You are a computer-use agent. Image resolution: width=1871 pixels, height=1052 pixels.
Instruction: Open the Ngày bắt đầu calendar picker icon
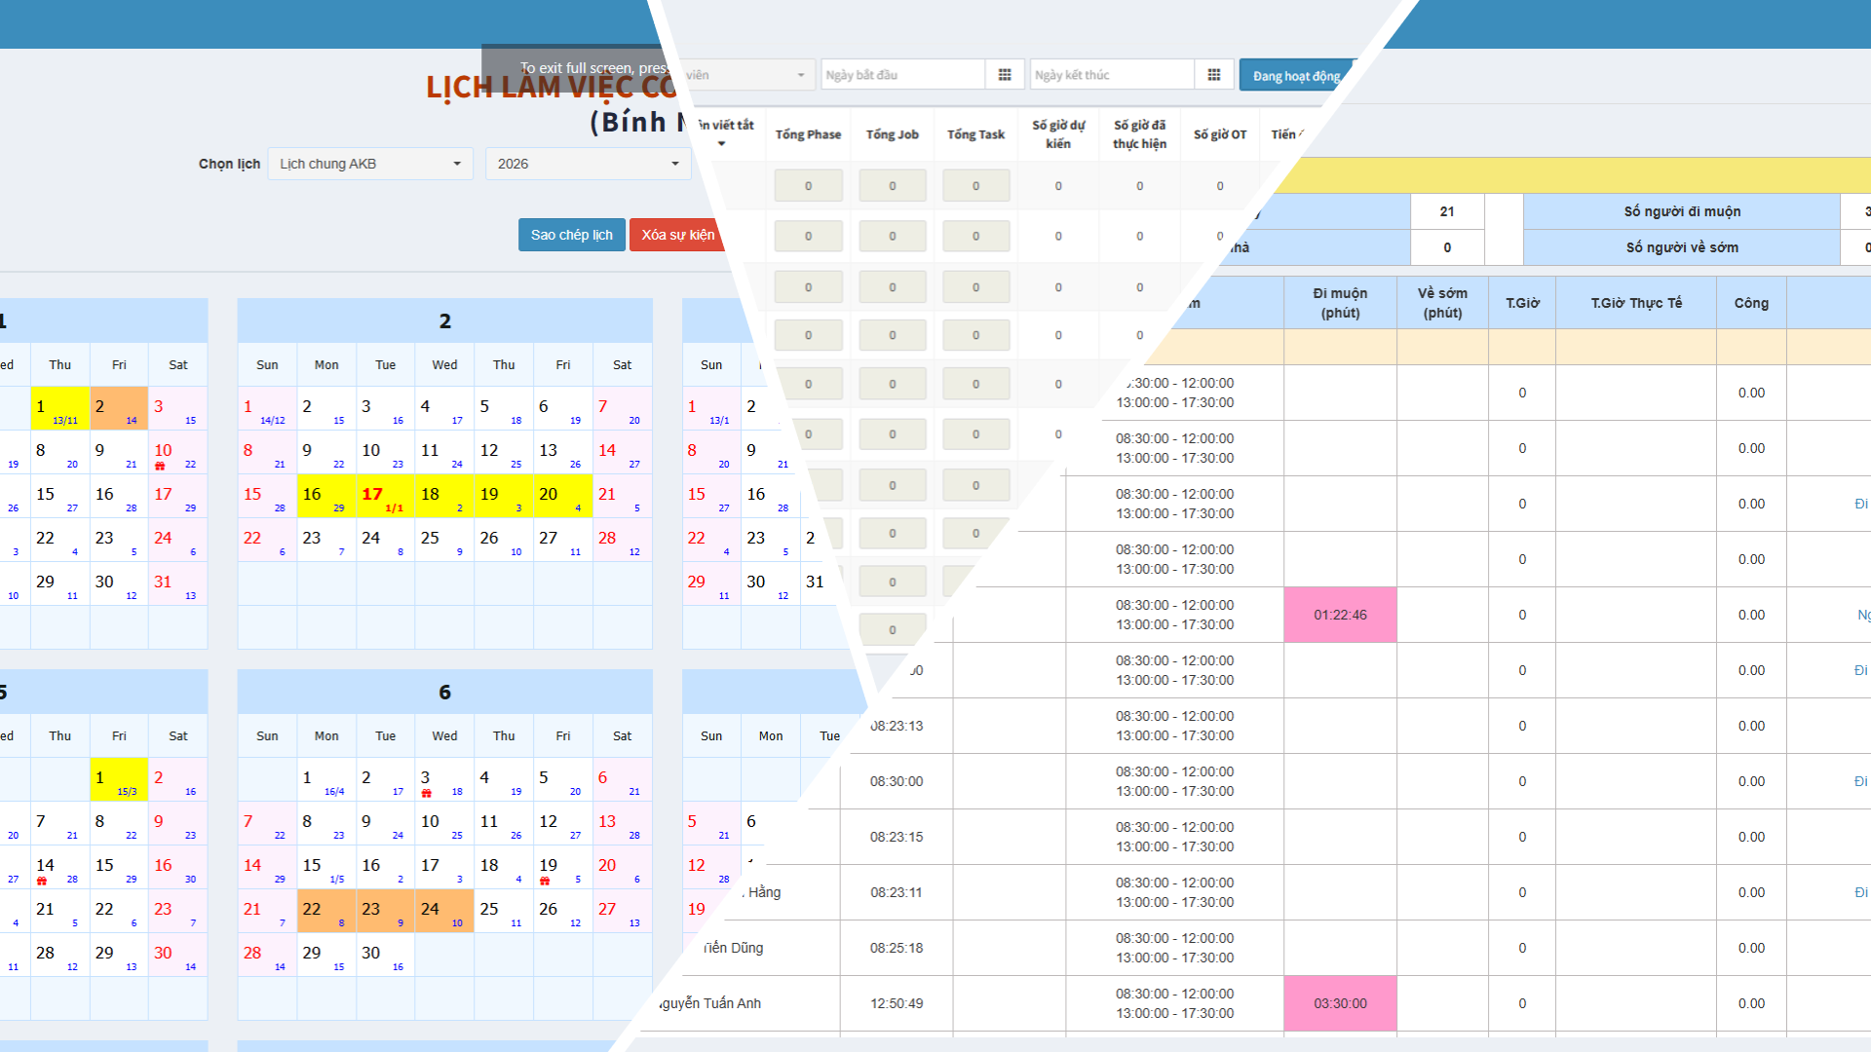point(1005,75)
